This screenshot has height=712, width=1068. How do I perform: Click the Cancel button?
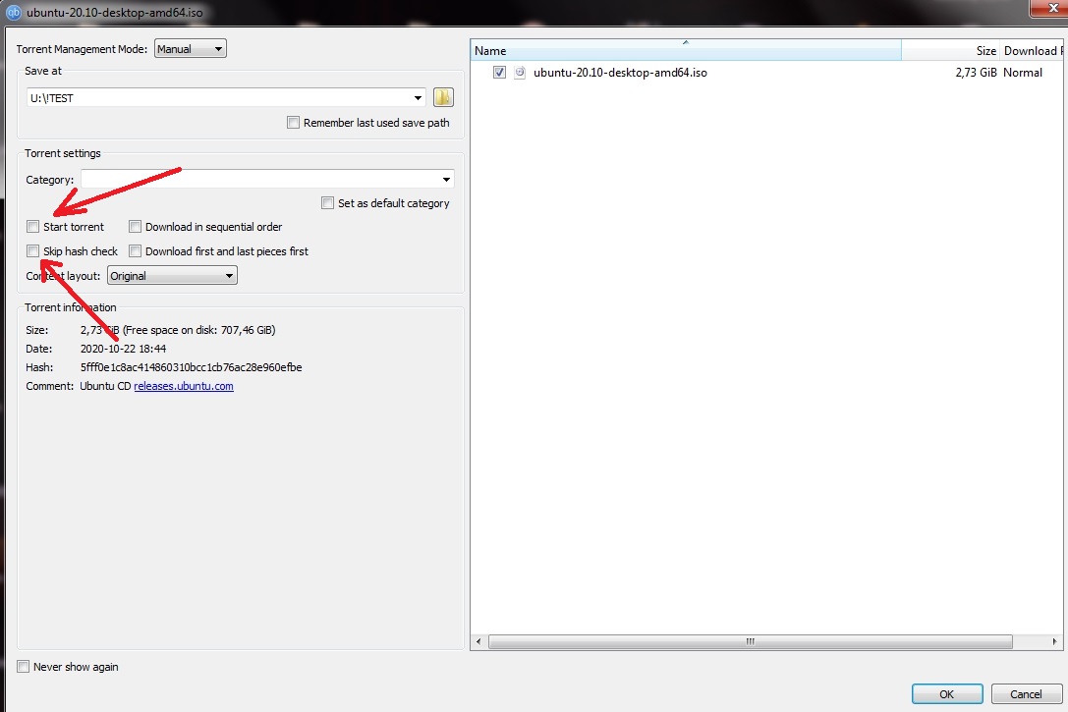[1026, 693]
